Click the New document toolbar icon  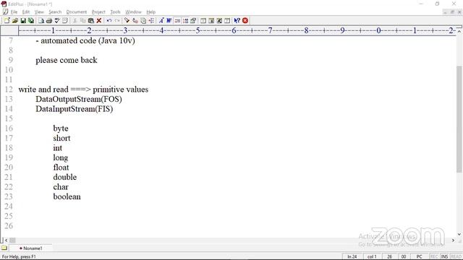point(7,21)
